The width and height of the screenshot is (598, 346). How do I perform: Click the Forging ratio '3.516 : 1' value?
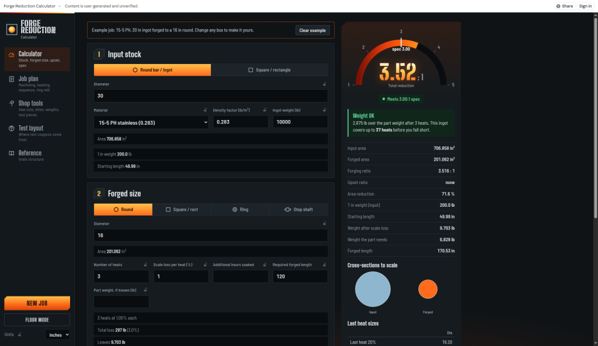446,171
